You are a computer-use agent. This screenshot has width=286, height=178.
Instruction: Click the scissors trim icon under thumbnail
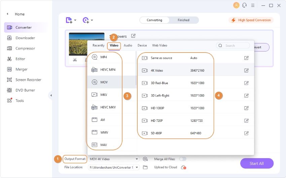point(75,60)
